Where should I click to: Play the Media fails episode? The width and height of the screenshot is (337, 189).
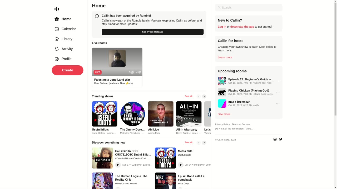pos(181,165)
